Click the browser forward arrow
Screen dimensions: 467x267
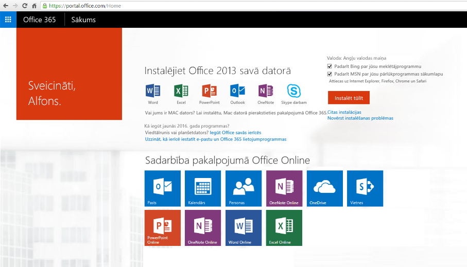click(x=15, y=6)
